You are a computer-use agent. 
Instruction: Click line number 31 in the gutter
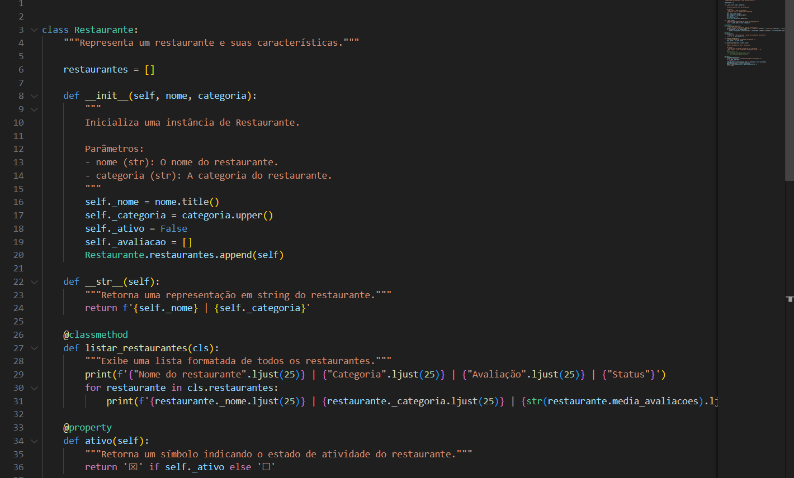tap(18, 401)
